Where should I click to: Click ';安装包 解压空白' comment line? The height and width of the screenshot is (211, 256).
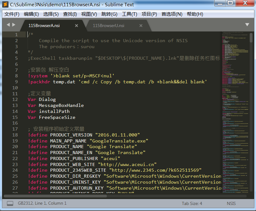click(48, 70)
